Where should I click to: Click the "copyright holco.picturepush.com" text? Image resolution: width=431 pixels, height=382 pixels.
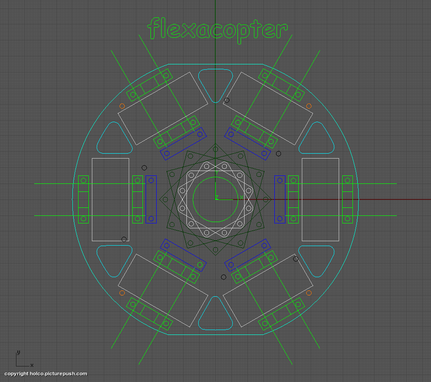pos(46,374)
